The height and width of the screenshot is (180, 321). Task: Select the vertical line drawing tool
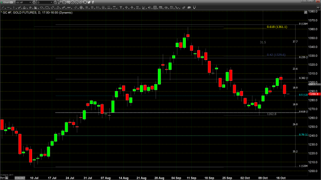point(14,8)
